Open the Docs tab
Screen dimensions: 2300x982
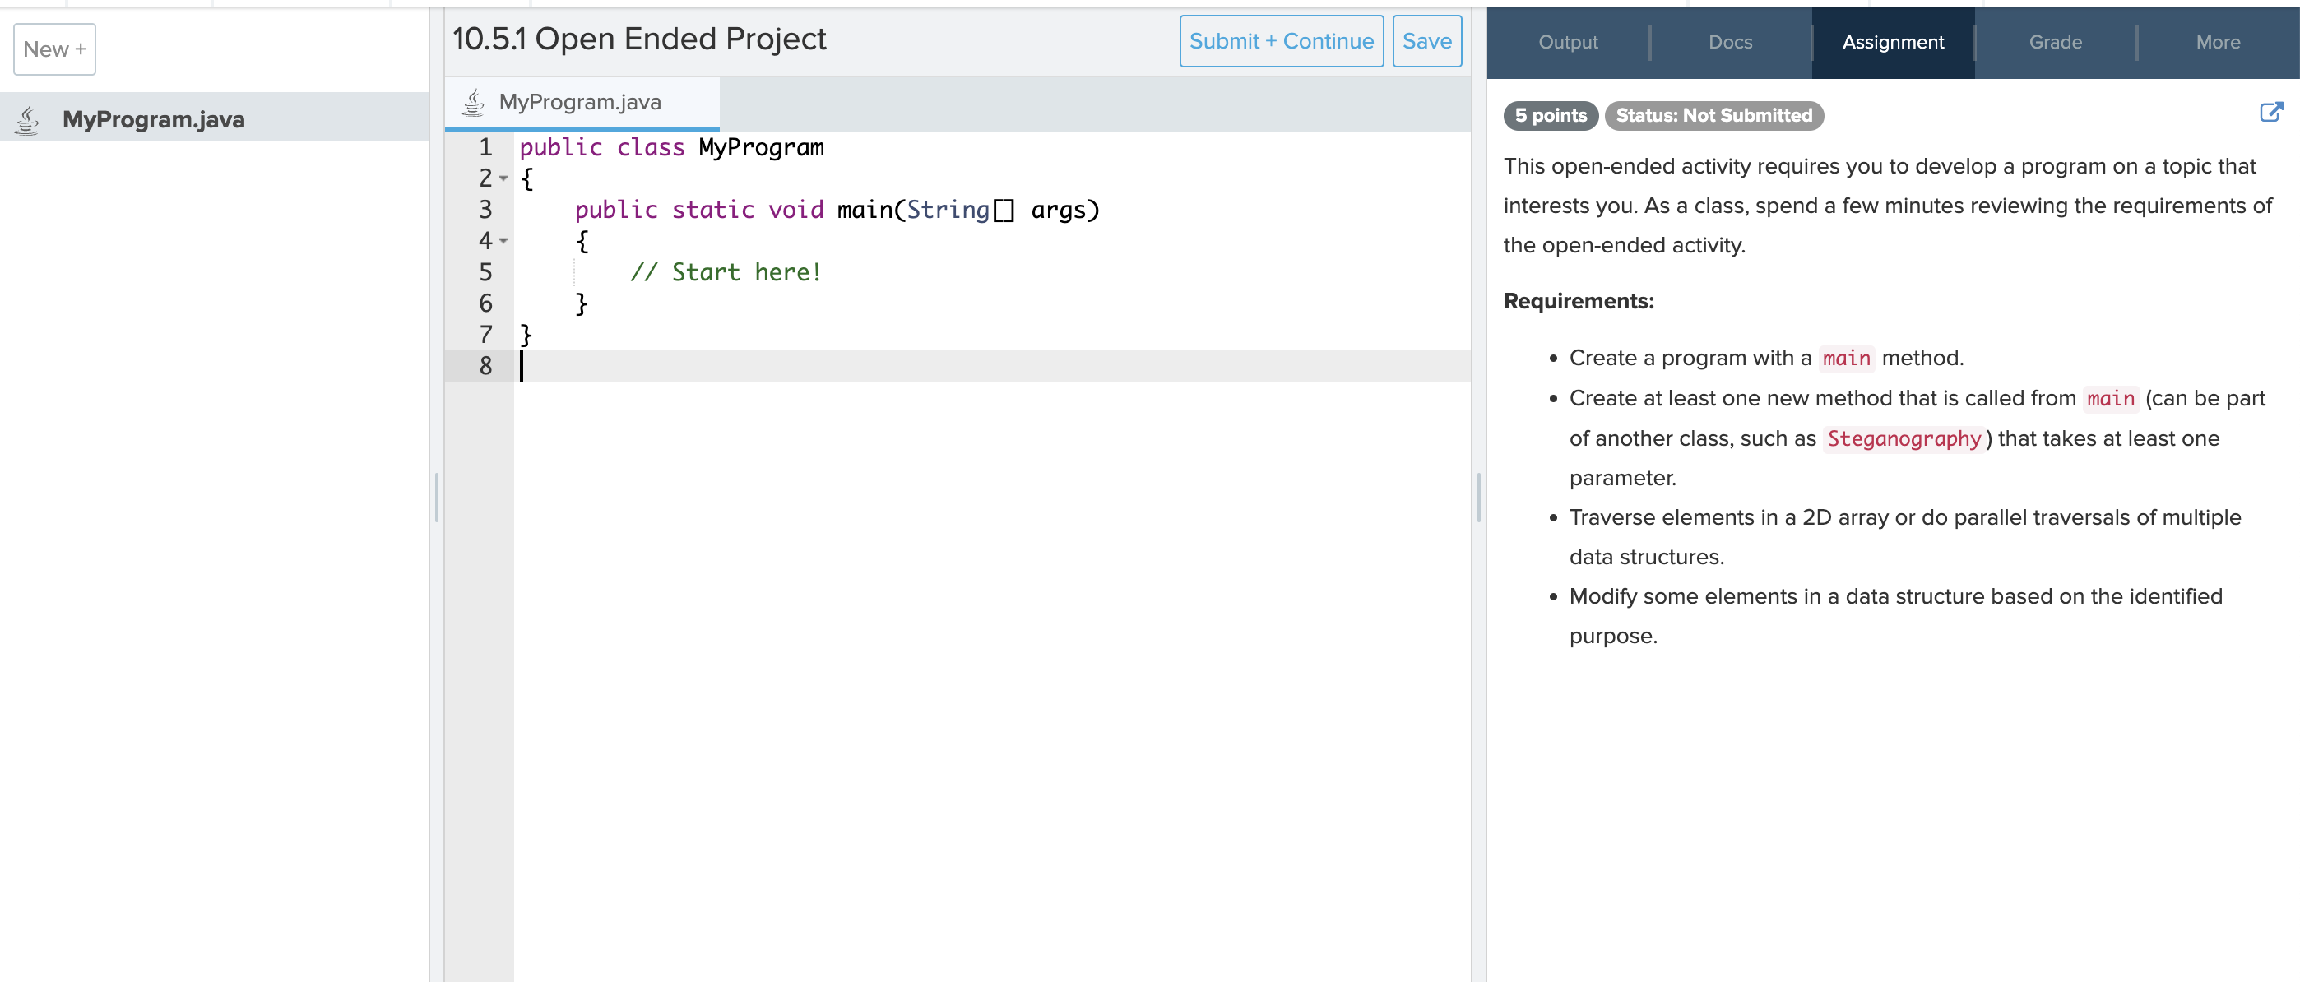pos(1729,42)
